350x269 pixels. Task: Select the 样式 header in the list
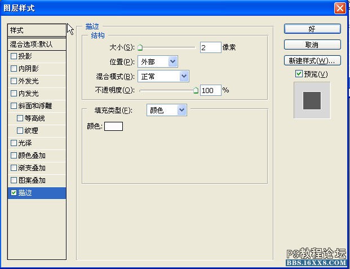[x=37, y=30]
